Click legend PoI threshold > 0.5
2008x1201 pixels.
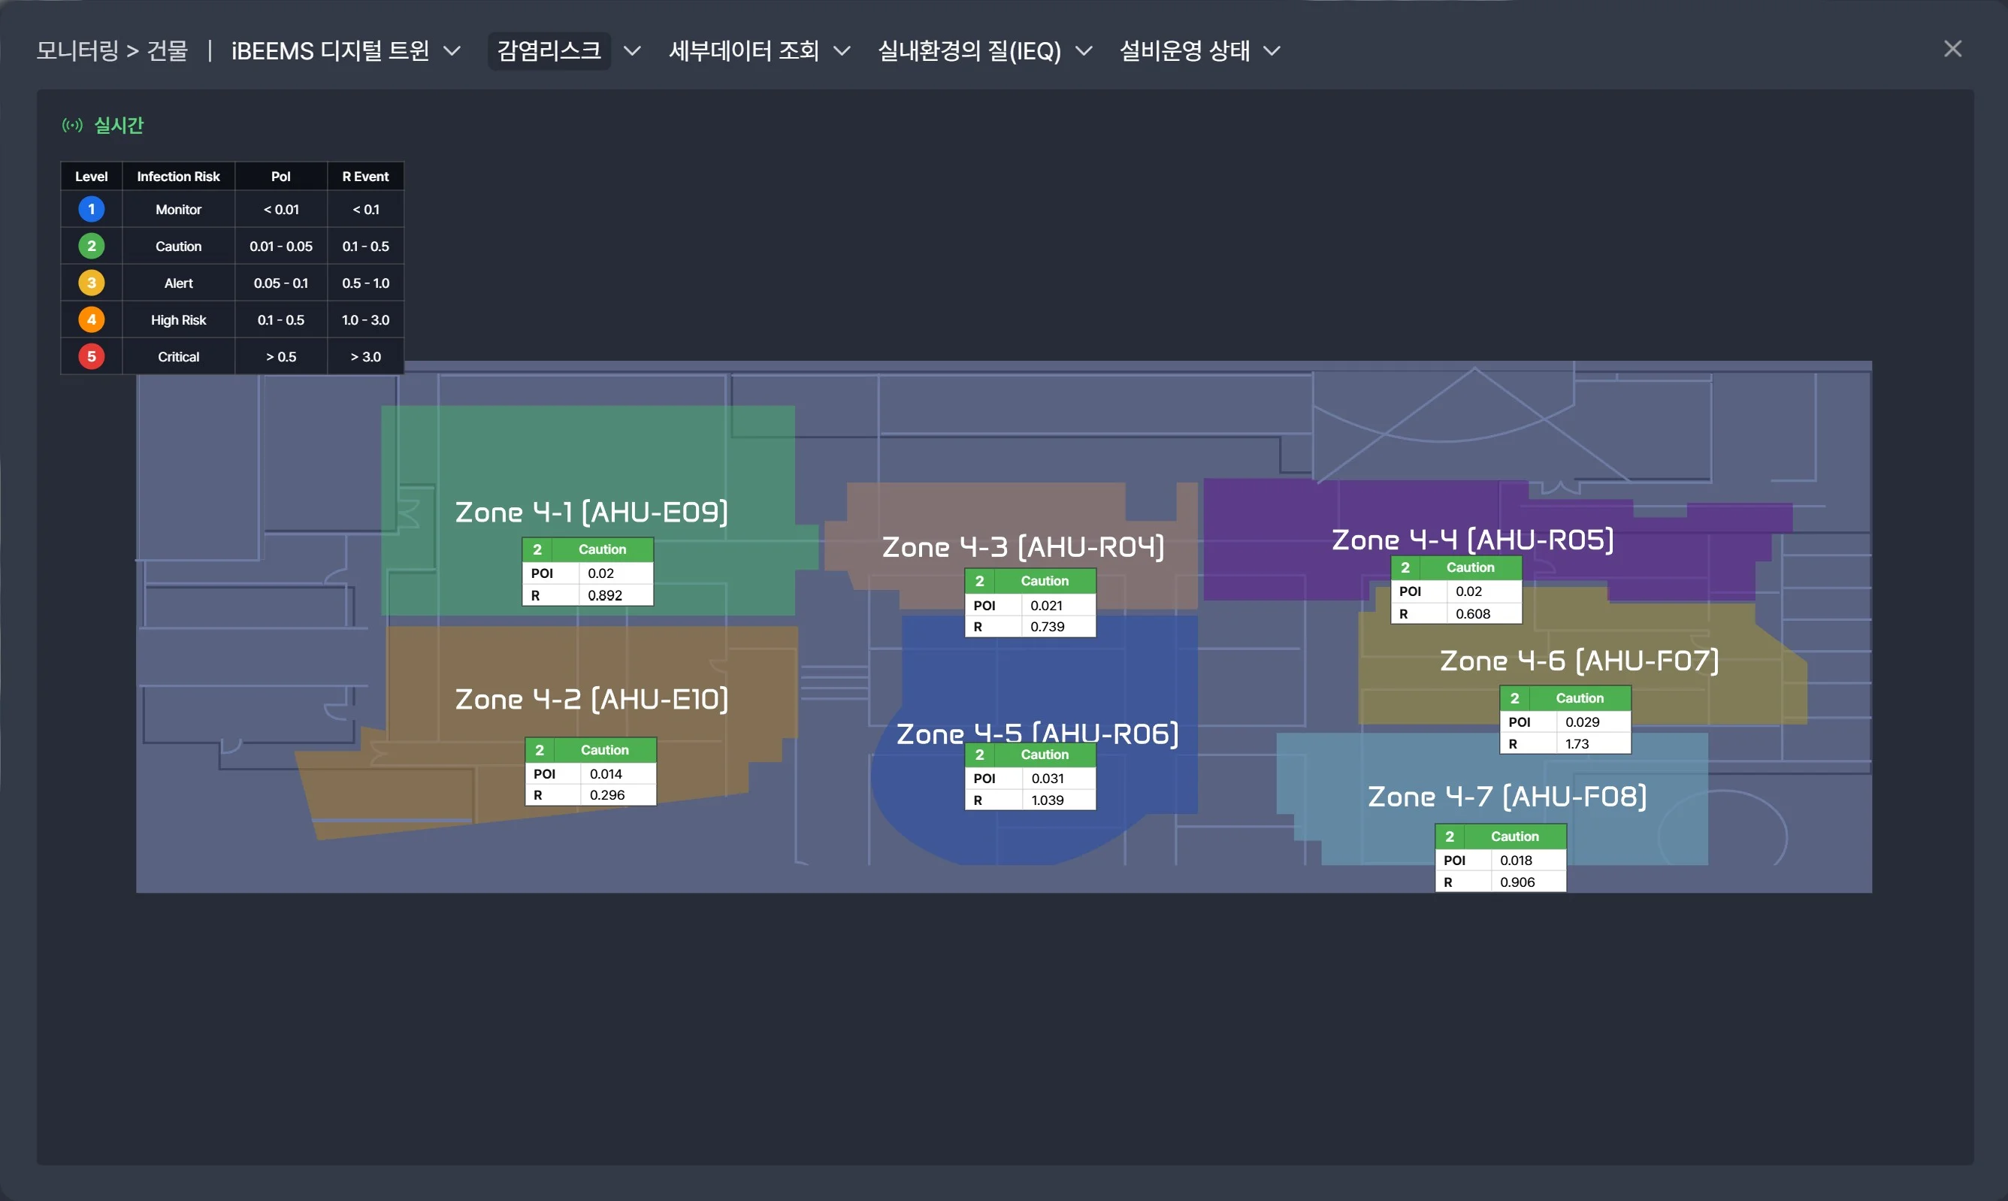[x=281, y=357]
